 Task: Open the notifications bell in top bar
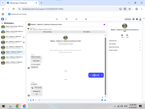[x=137, y=19]
